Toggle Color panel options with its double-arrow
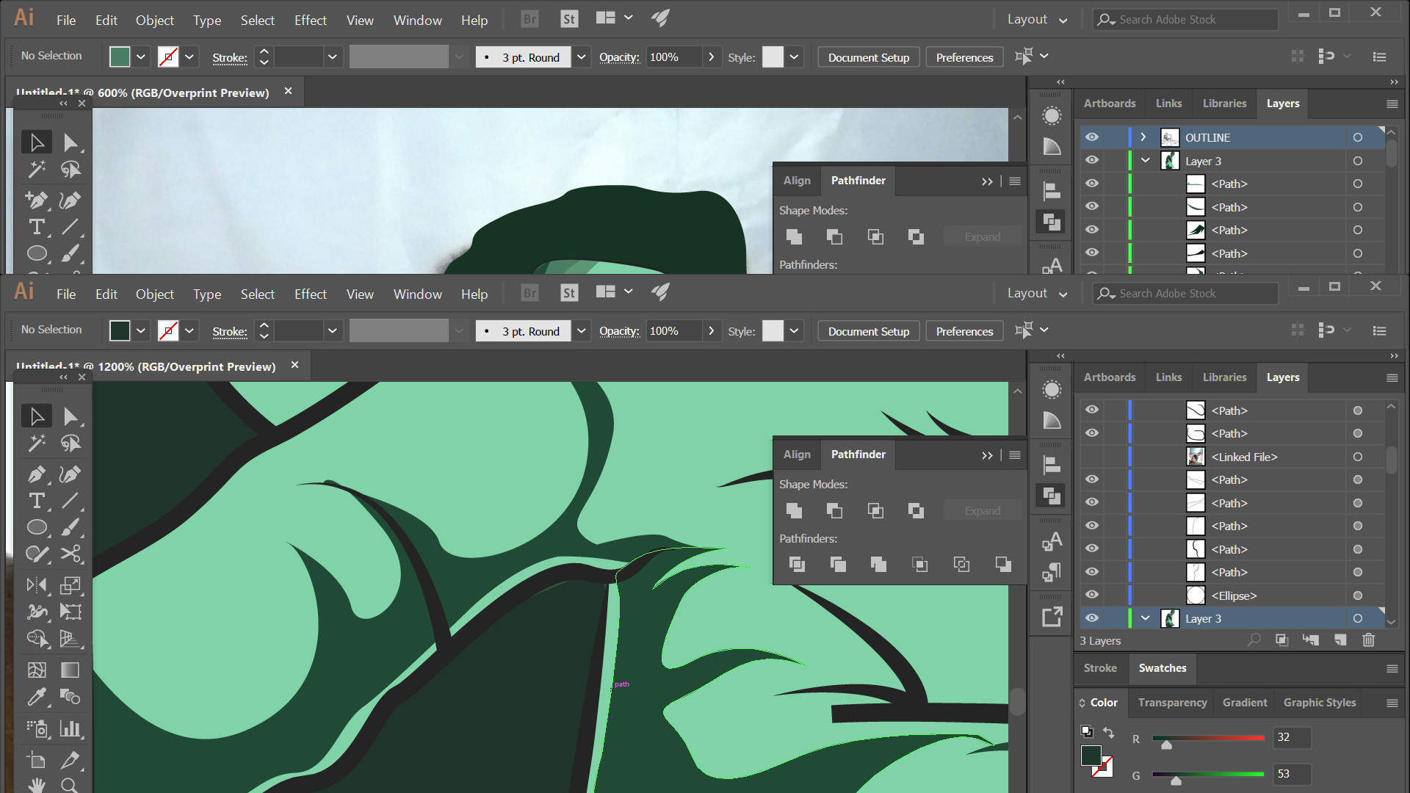The width and height of the screenshot is (1410, 793). 1082,703
